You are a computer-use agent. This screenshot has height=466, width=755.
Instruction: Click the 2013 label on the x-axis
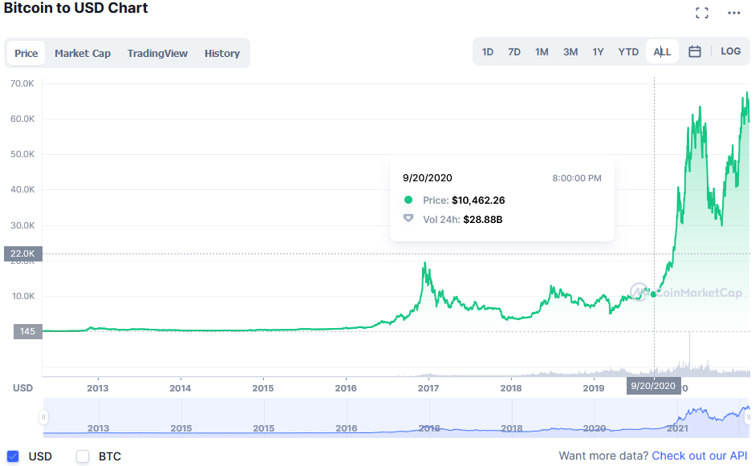click(98, 388)
